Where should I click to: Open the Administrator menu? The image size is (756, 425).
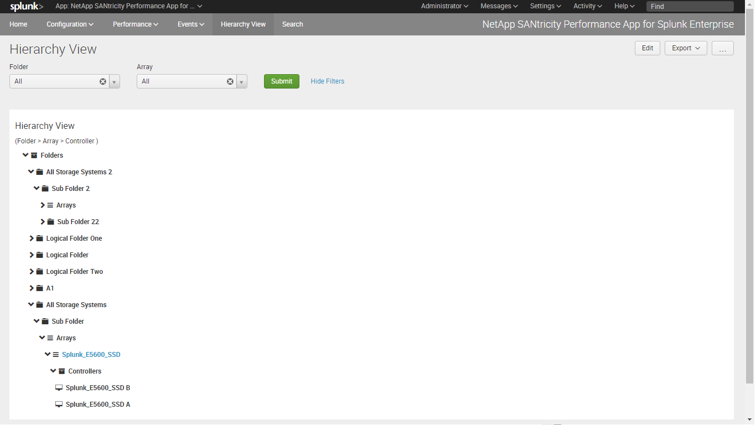coord(444,6)
